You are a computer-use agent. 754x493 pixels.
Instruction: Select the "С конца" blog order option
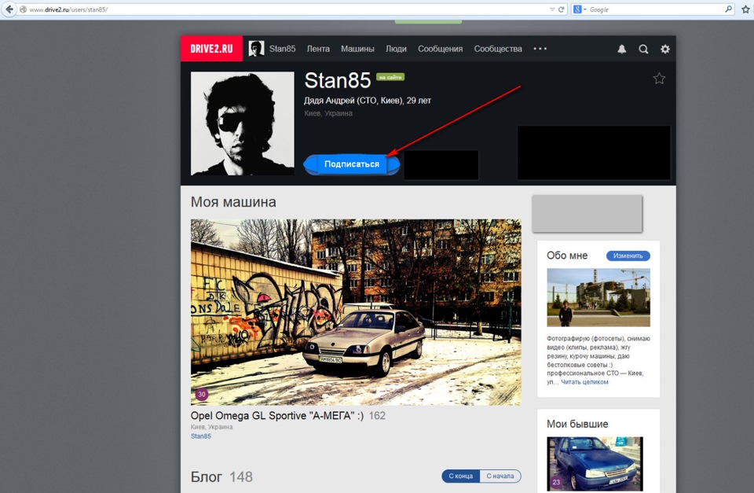[x=461, y=476]
